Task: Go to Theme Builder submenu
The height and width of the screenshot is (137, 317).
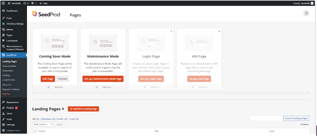Action: 9,66
